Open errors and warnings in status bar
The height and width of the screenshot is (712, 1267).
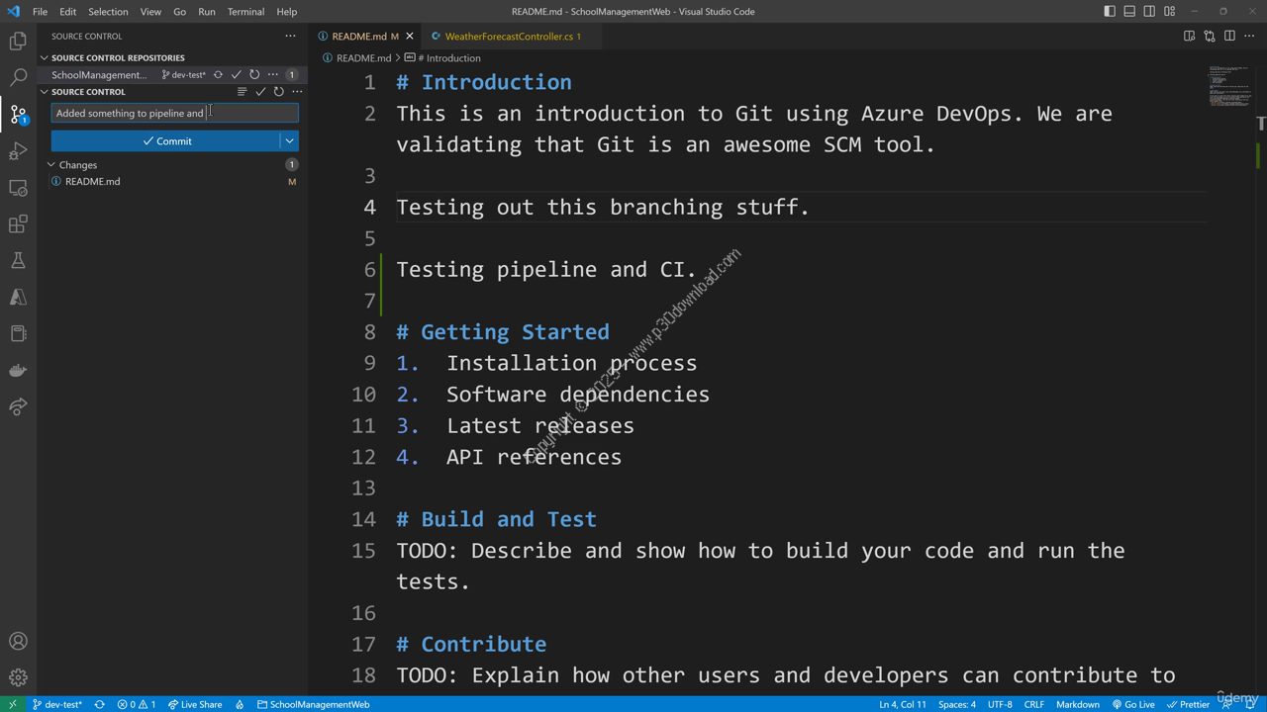point(137,704)
